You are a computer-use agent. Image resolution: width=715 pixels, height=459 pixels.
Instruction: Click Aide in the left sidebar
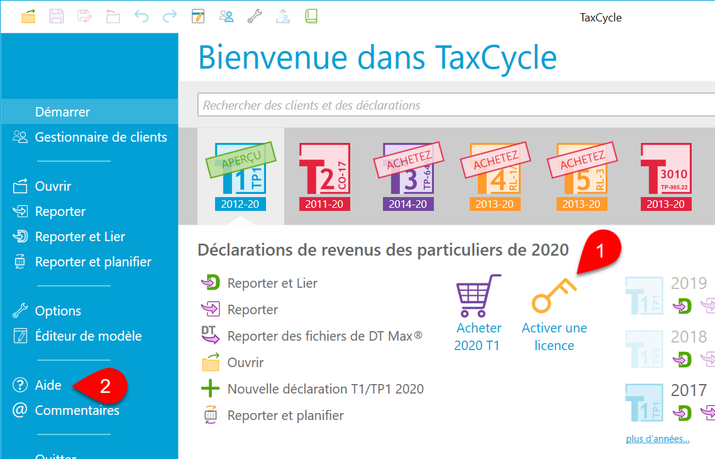[48, 385]
